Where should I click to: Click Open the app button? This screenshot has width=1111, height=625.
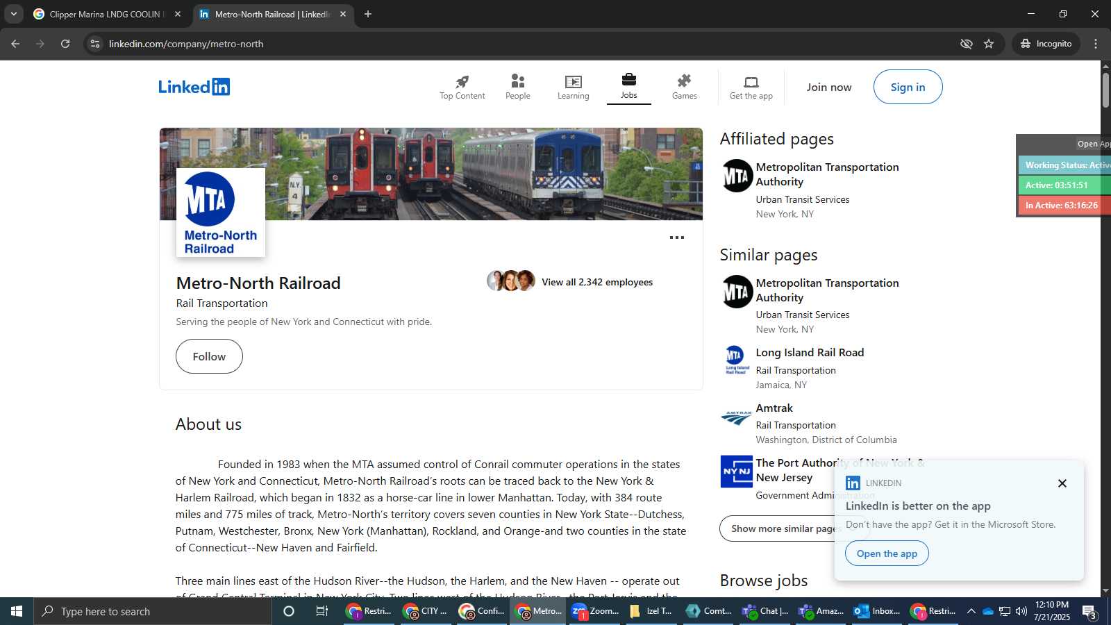point(887,553)
